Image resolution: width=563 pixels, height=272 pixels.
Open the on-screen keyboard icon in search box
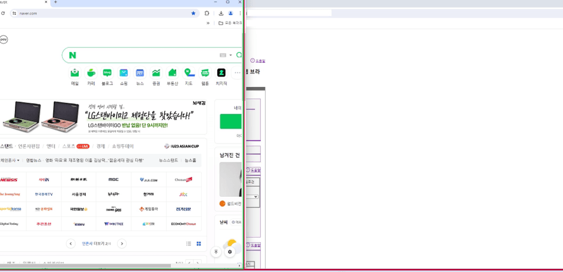[x=223, y=55]
